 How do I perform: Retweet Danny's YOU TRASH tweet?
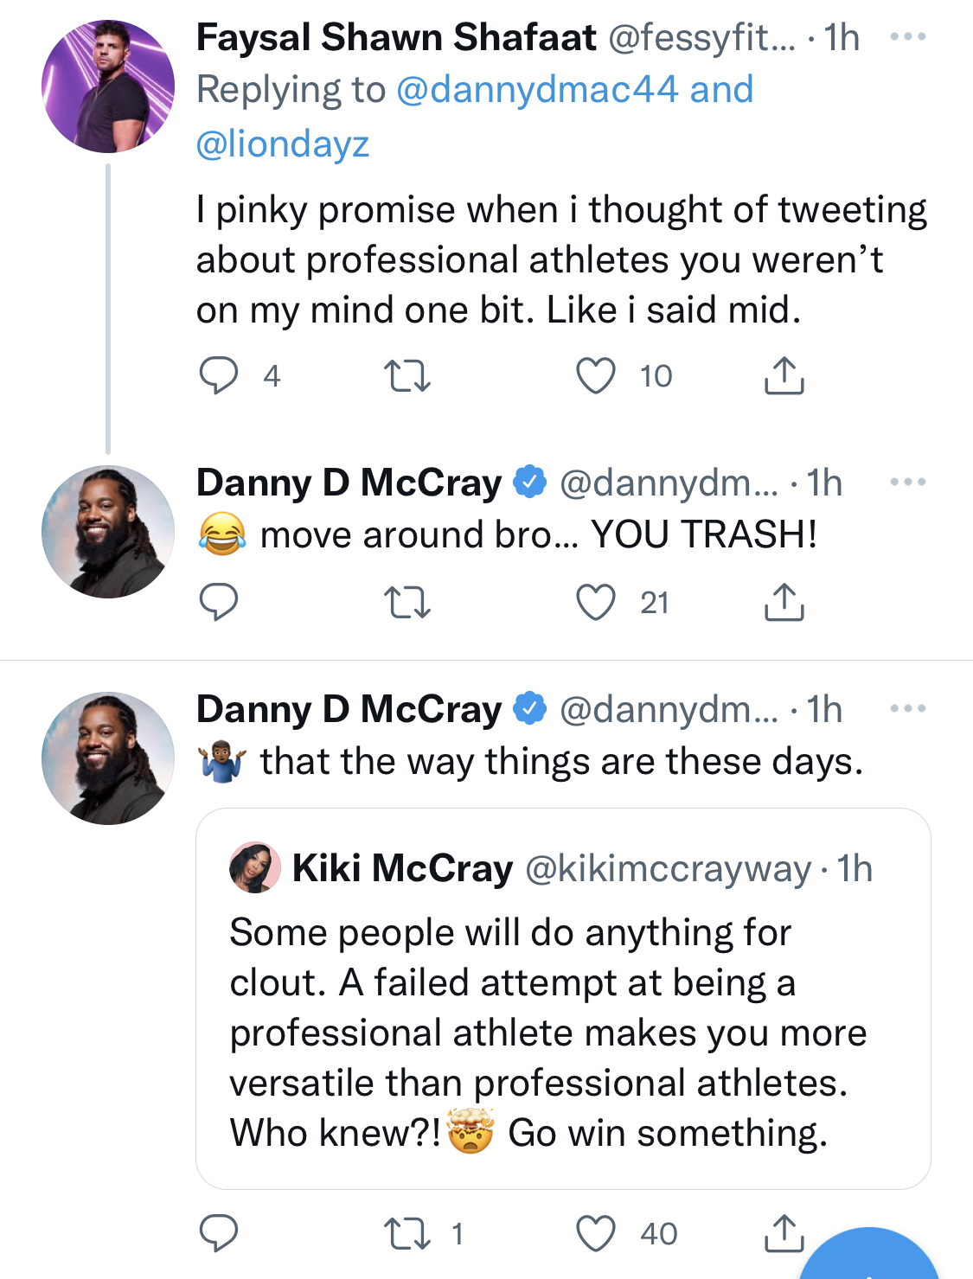406,603
